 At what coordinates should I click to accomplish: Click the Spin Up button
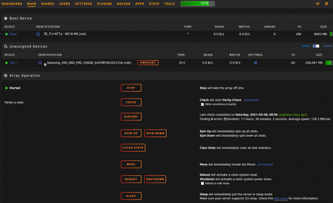click(x=131, y=133)
